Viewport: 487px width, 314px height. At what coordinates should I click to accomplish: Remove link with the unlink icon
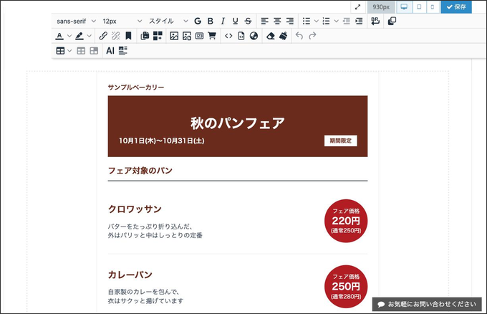click(x=116, y=36)
